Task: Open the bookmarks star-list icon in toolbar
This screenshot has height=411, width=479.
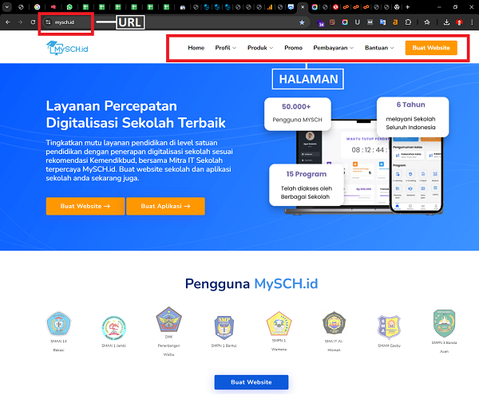Action: pyautogui.click(x=427, y=22)
